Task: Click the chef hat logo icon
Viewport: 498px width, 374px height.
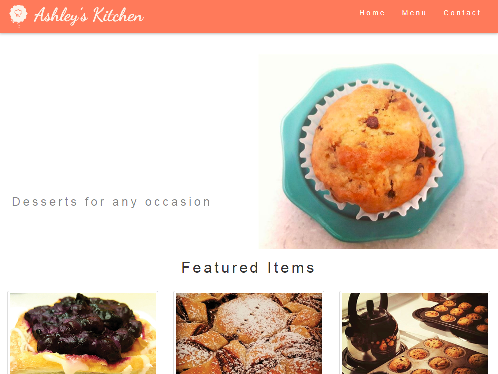Action: click(18, 16)
